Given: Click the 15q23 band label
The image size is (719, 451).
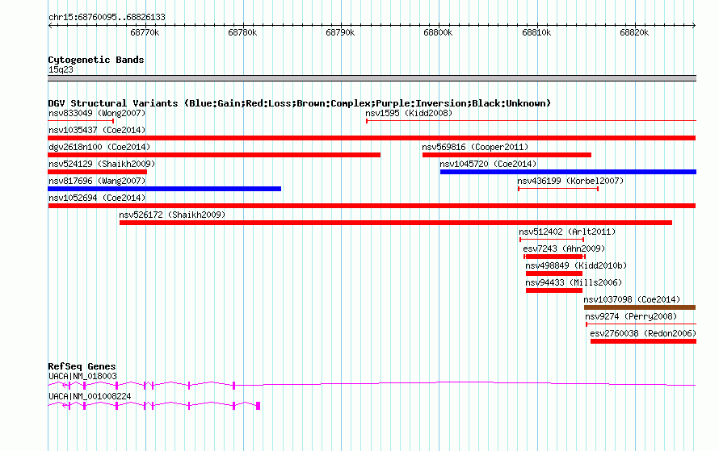Looking at the screenshot, I should pos(61,69).
